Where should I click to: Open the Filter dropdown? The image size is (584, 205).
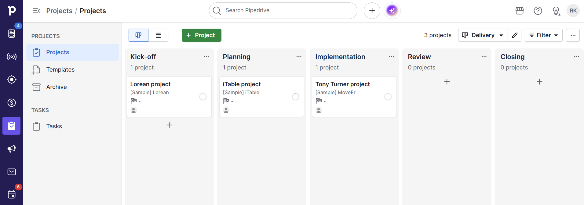(544, 35)
